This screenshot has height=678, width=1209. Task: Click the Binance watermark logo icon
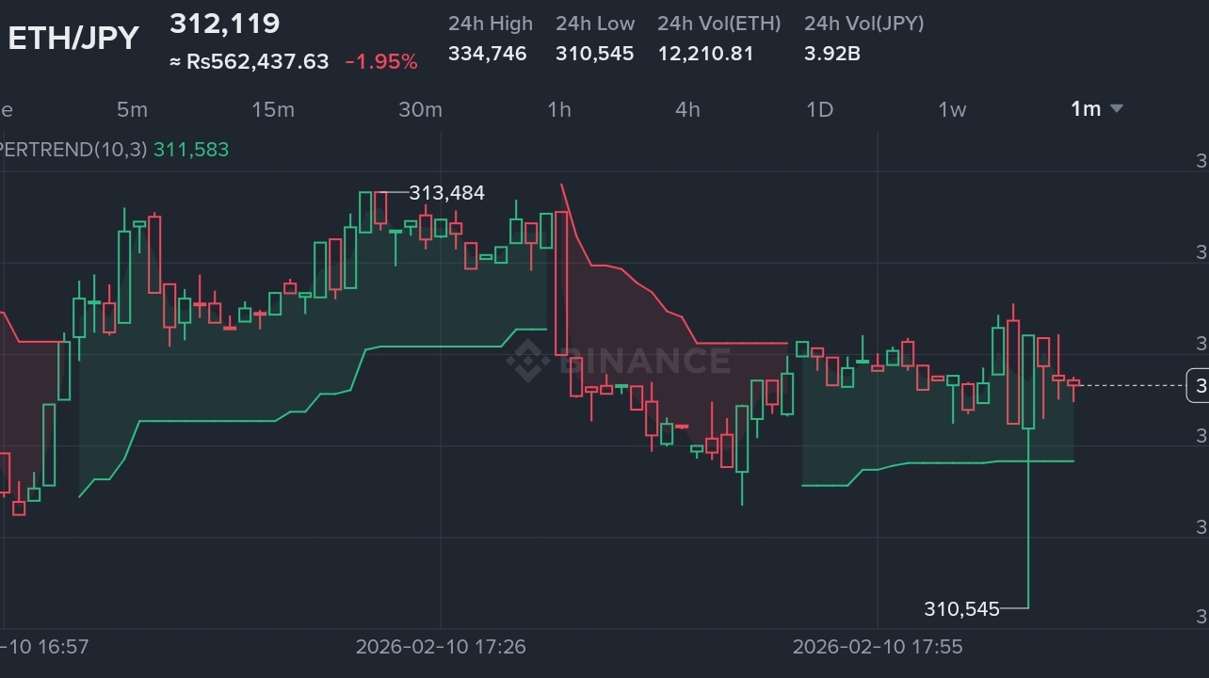point(527,361)
